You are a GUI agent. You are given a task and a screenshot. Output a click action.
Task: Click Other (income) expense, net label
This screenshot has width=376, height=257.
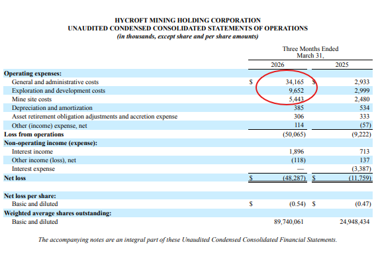[50, 126]
